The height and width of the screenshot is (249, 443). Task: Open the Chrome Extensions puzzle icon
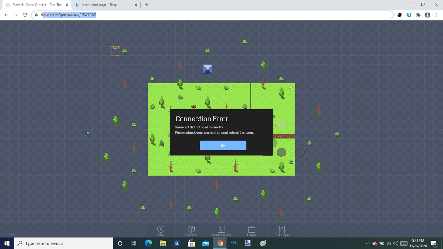click(x=417, y=14)
